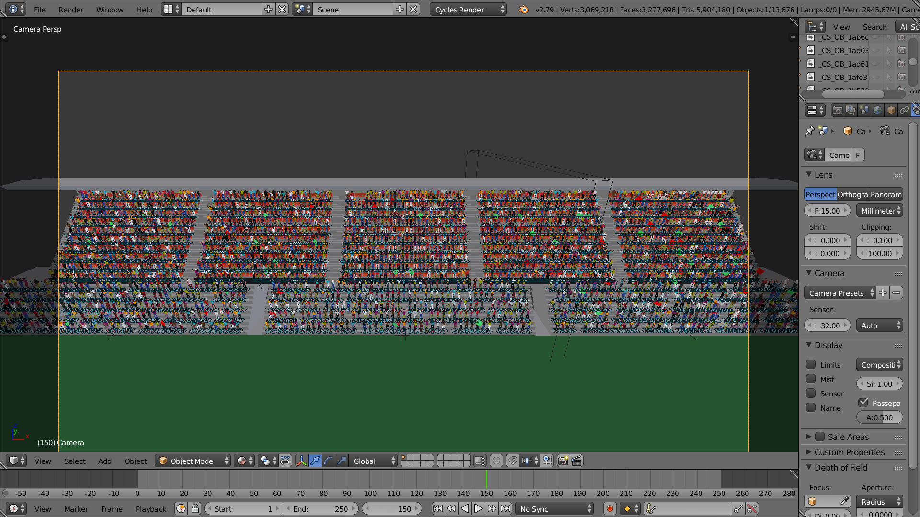Open the Render menu
The width and height of the screenshot is (920, 517).
[71, 10]
